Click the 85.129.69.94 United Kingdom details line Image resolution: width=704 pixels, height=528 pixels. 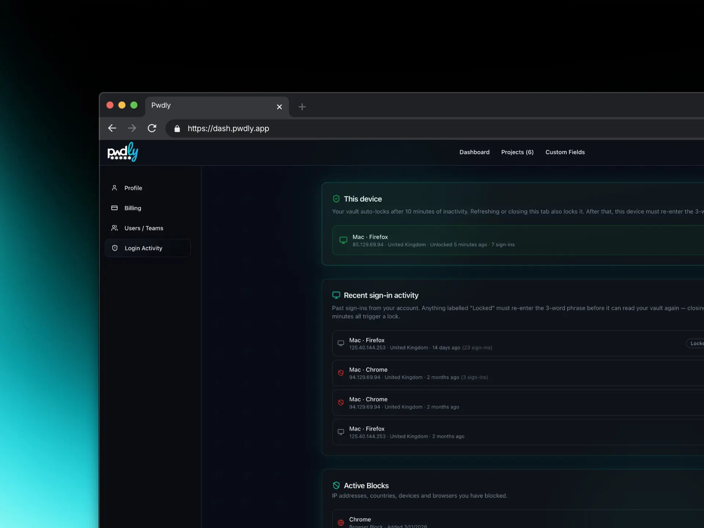pos(433,245)
